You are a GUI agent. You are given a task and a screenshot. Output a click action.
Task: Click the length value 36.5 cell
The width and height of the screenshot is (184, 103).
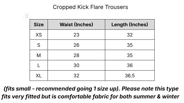click(130, 75)
